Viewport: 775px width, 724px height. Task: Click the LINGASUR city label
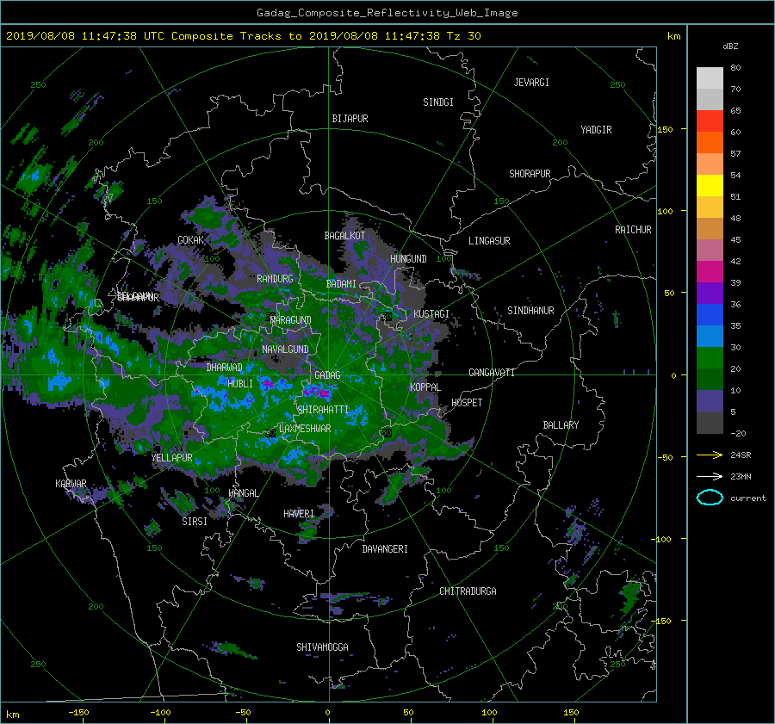point(489,241)
